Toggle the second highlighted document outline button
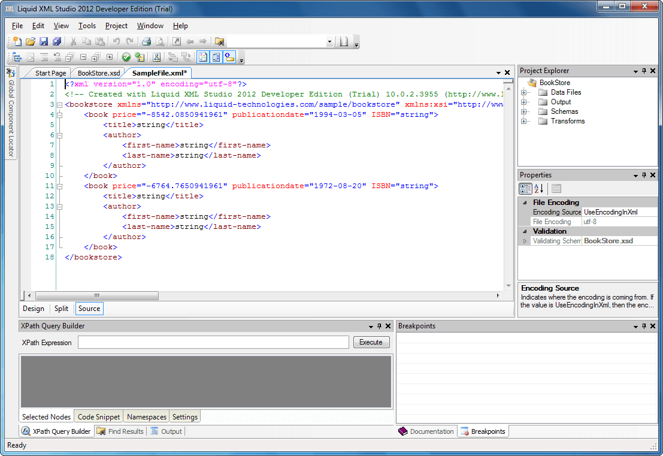Image resolution: width=663 pixels, height=456 pixels. (x=216, y=57)
